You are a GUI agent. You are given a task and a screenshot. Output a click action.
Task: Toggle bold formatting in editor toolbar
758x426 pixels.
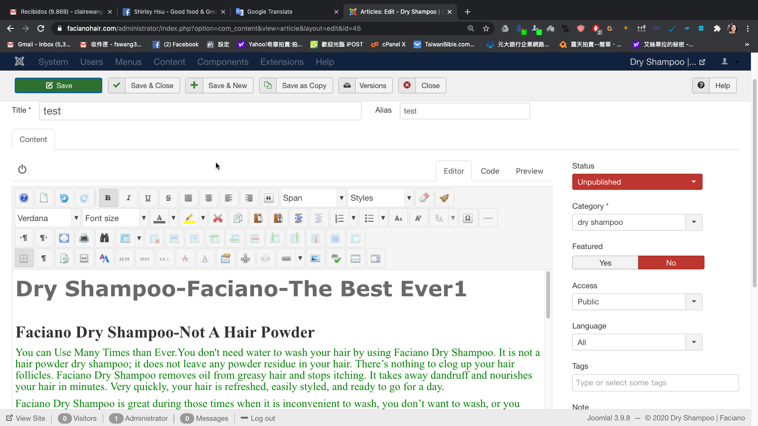(108, 198)
